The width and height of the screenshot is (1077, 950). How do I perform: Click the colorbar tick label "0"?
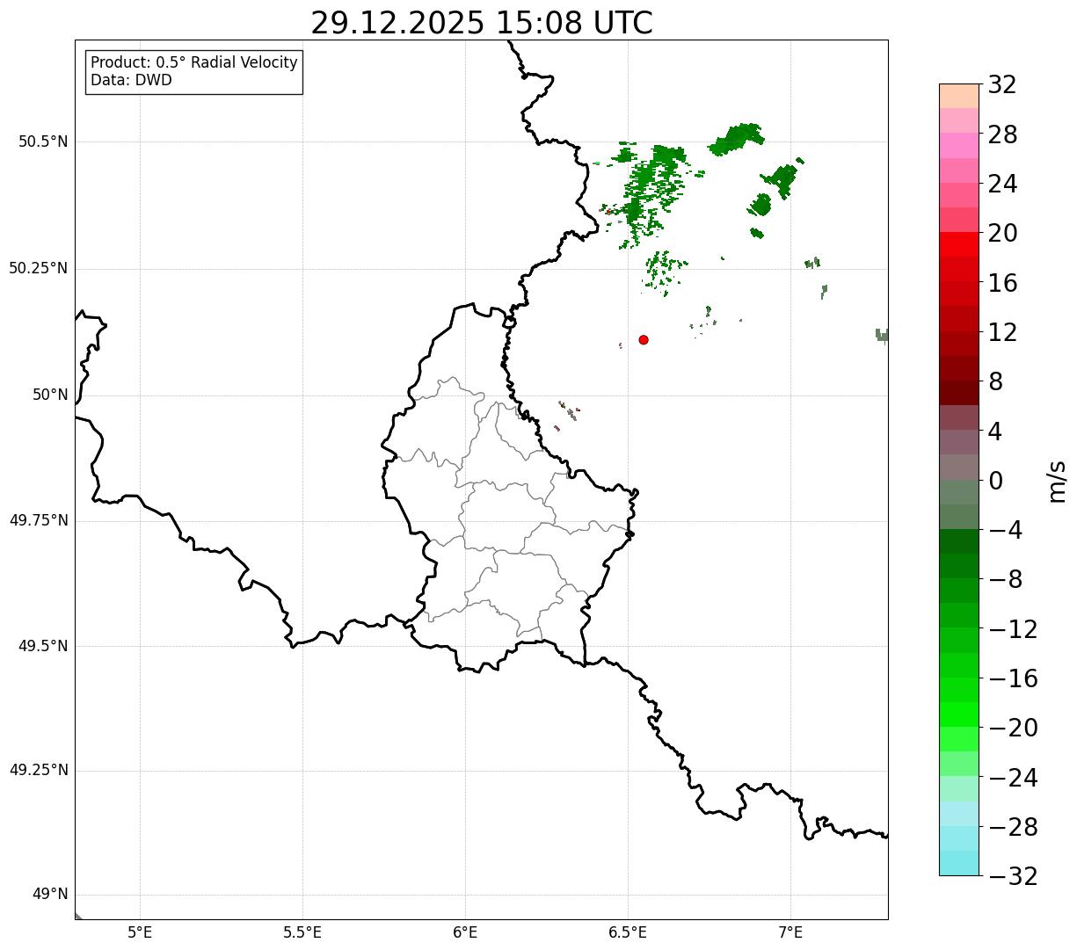pos(995,481)
